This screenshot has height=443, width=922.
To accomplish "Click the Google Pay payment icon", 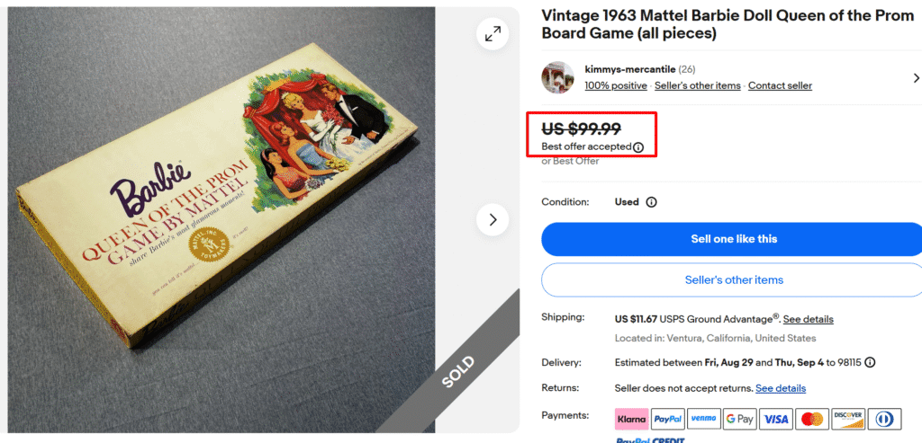I will pyautogui.click(x=739, y=419).
